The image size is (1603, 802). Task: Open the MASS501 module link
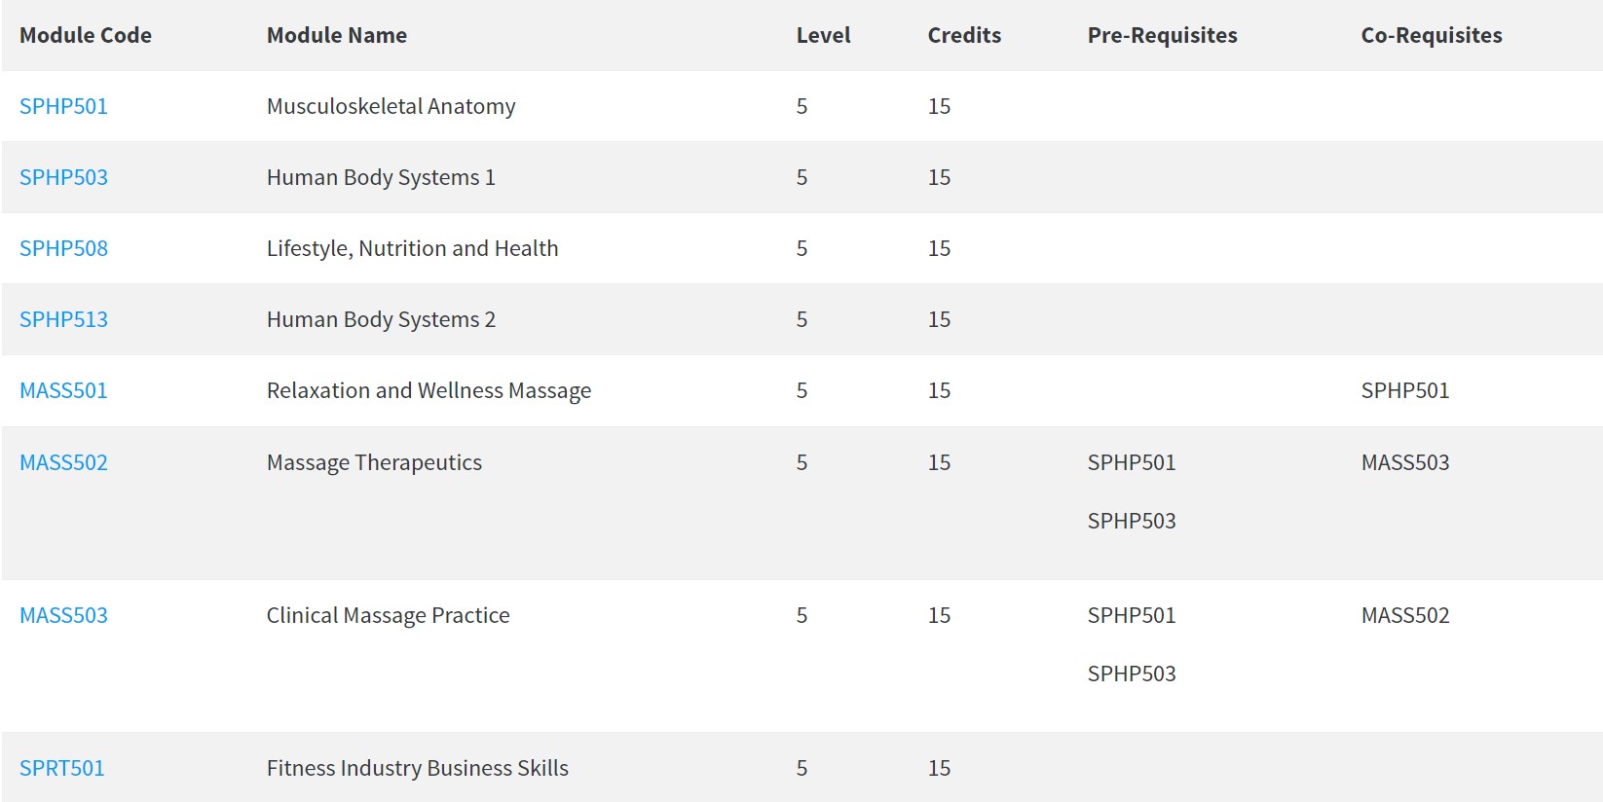(63, 390)
